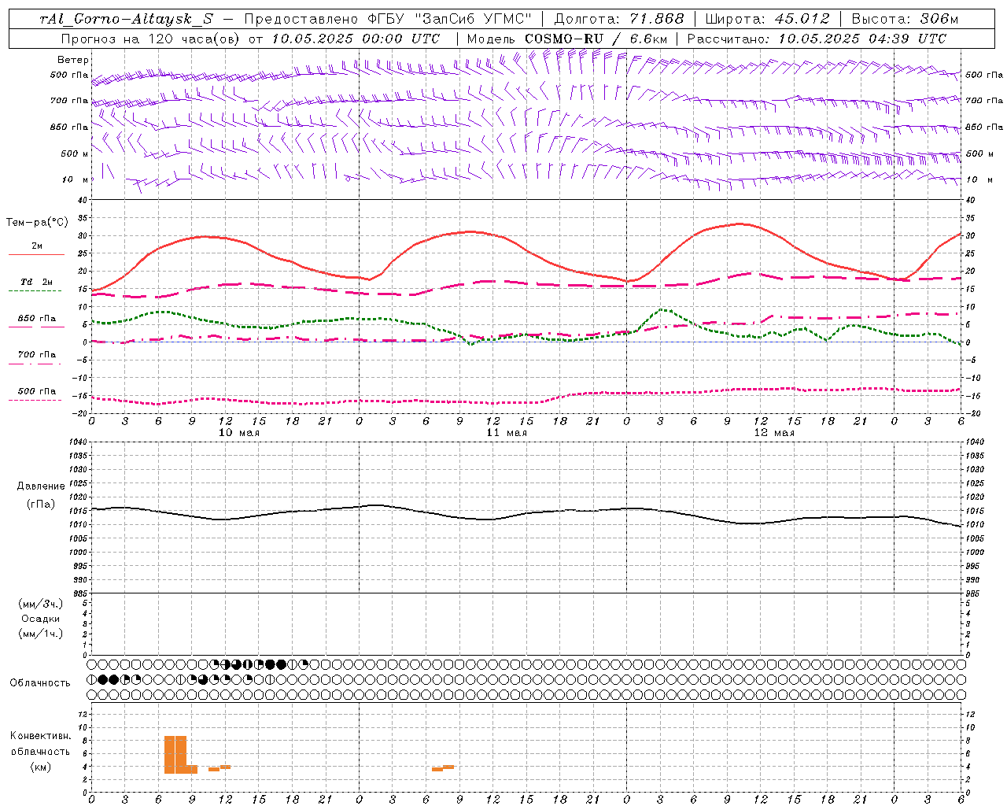
Task: Click the station name rAl_Gorno-Altaysk_S in the header
Action: tap(126, 19)
